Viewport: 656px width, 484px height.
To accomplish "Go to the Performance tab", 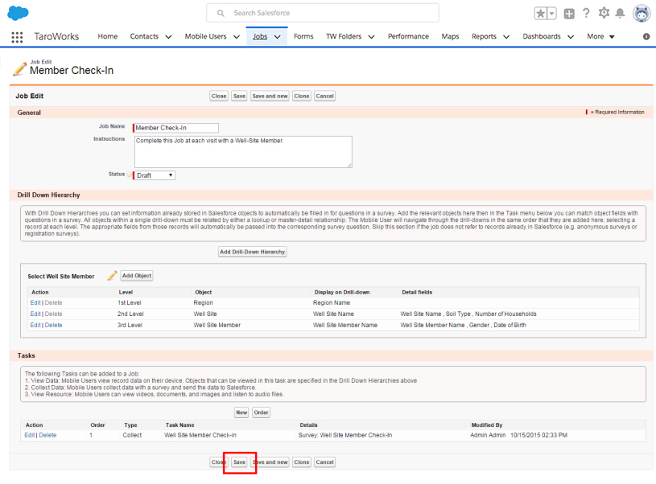I will (x=408, y=37).
